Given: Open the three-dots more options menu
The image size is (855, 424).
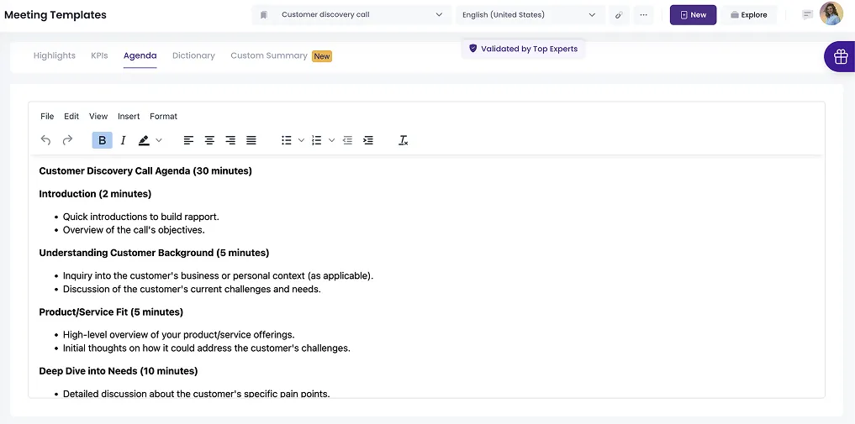Looking at the screenshot, I should [x=643, y=15].
